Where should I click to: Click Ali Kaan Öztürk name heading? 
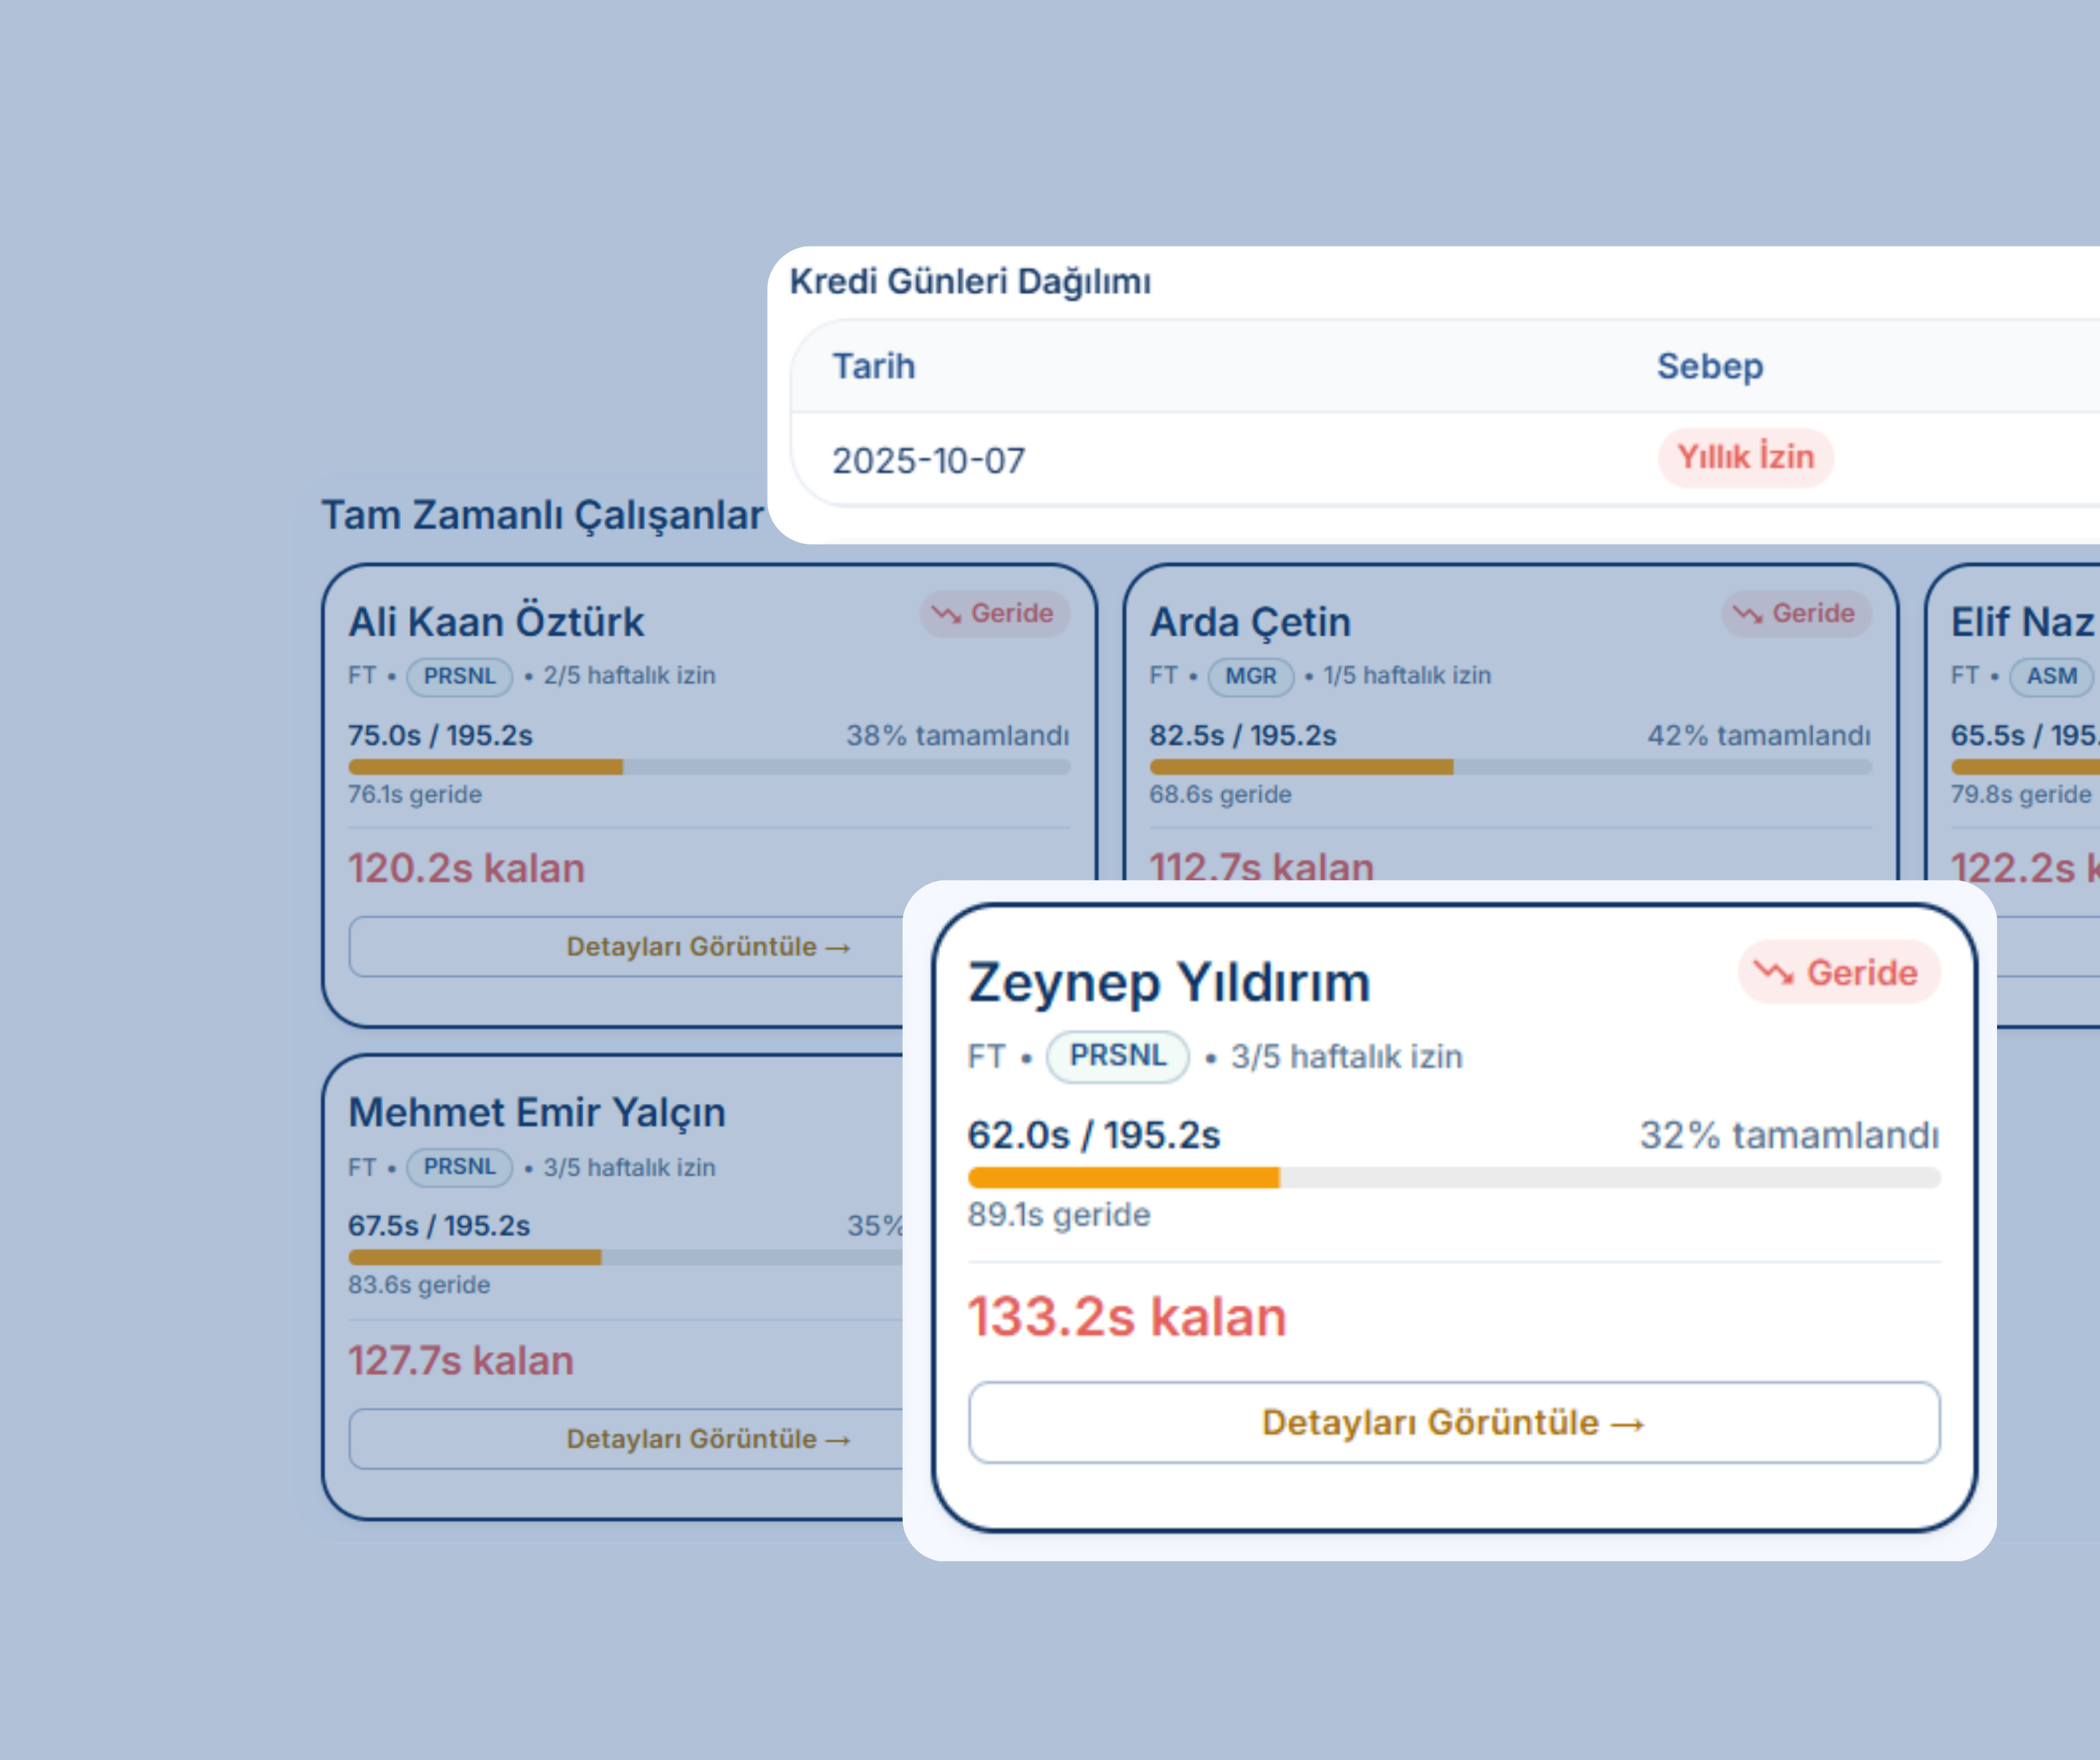click(x=496, y=622)
